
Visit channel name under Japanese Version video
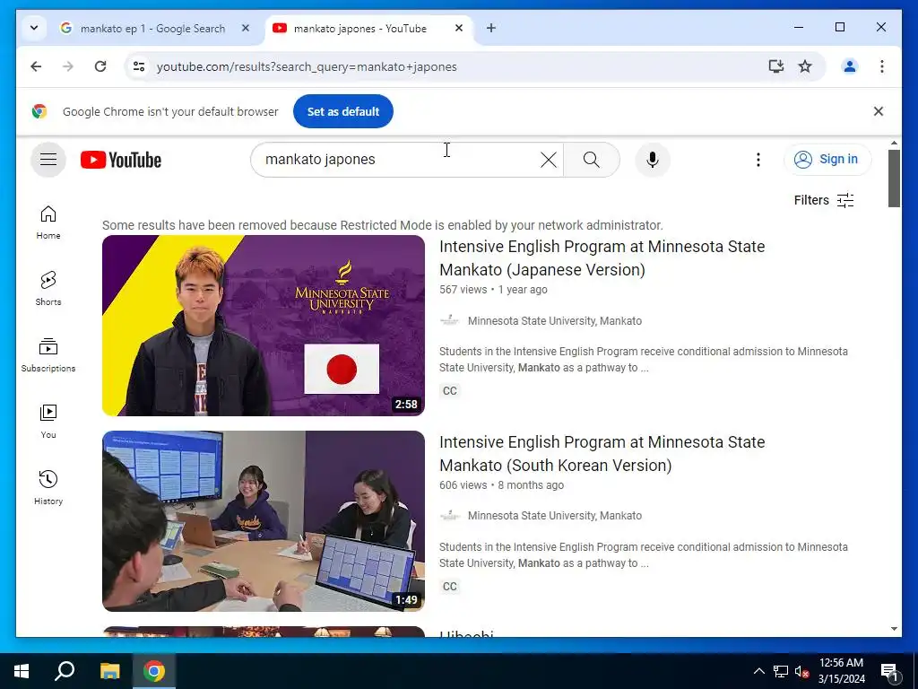554,321
